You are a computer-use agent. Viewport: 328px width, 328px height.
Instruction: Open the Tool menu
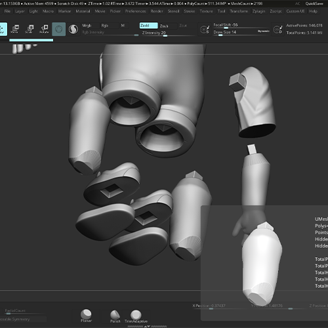[221, 11]
